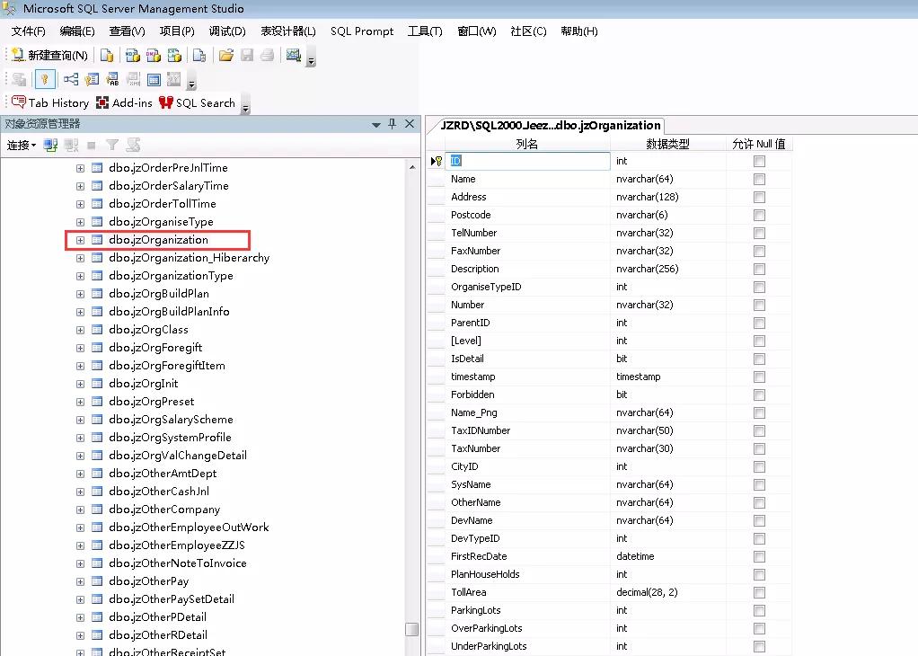Screen dimensions: 918x656
Task: Click the Manage XML Indexes icon
Action: coord(134,79)
